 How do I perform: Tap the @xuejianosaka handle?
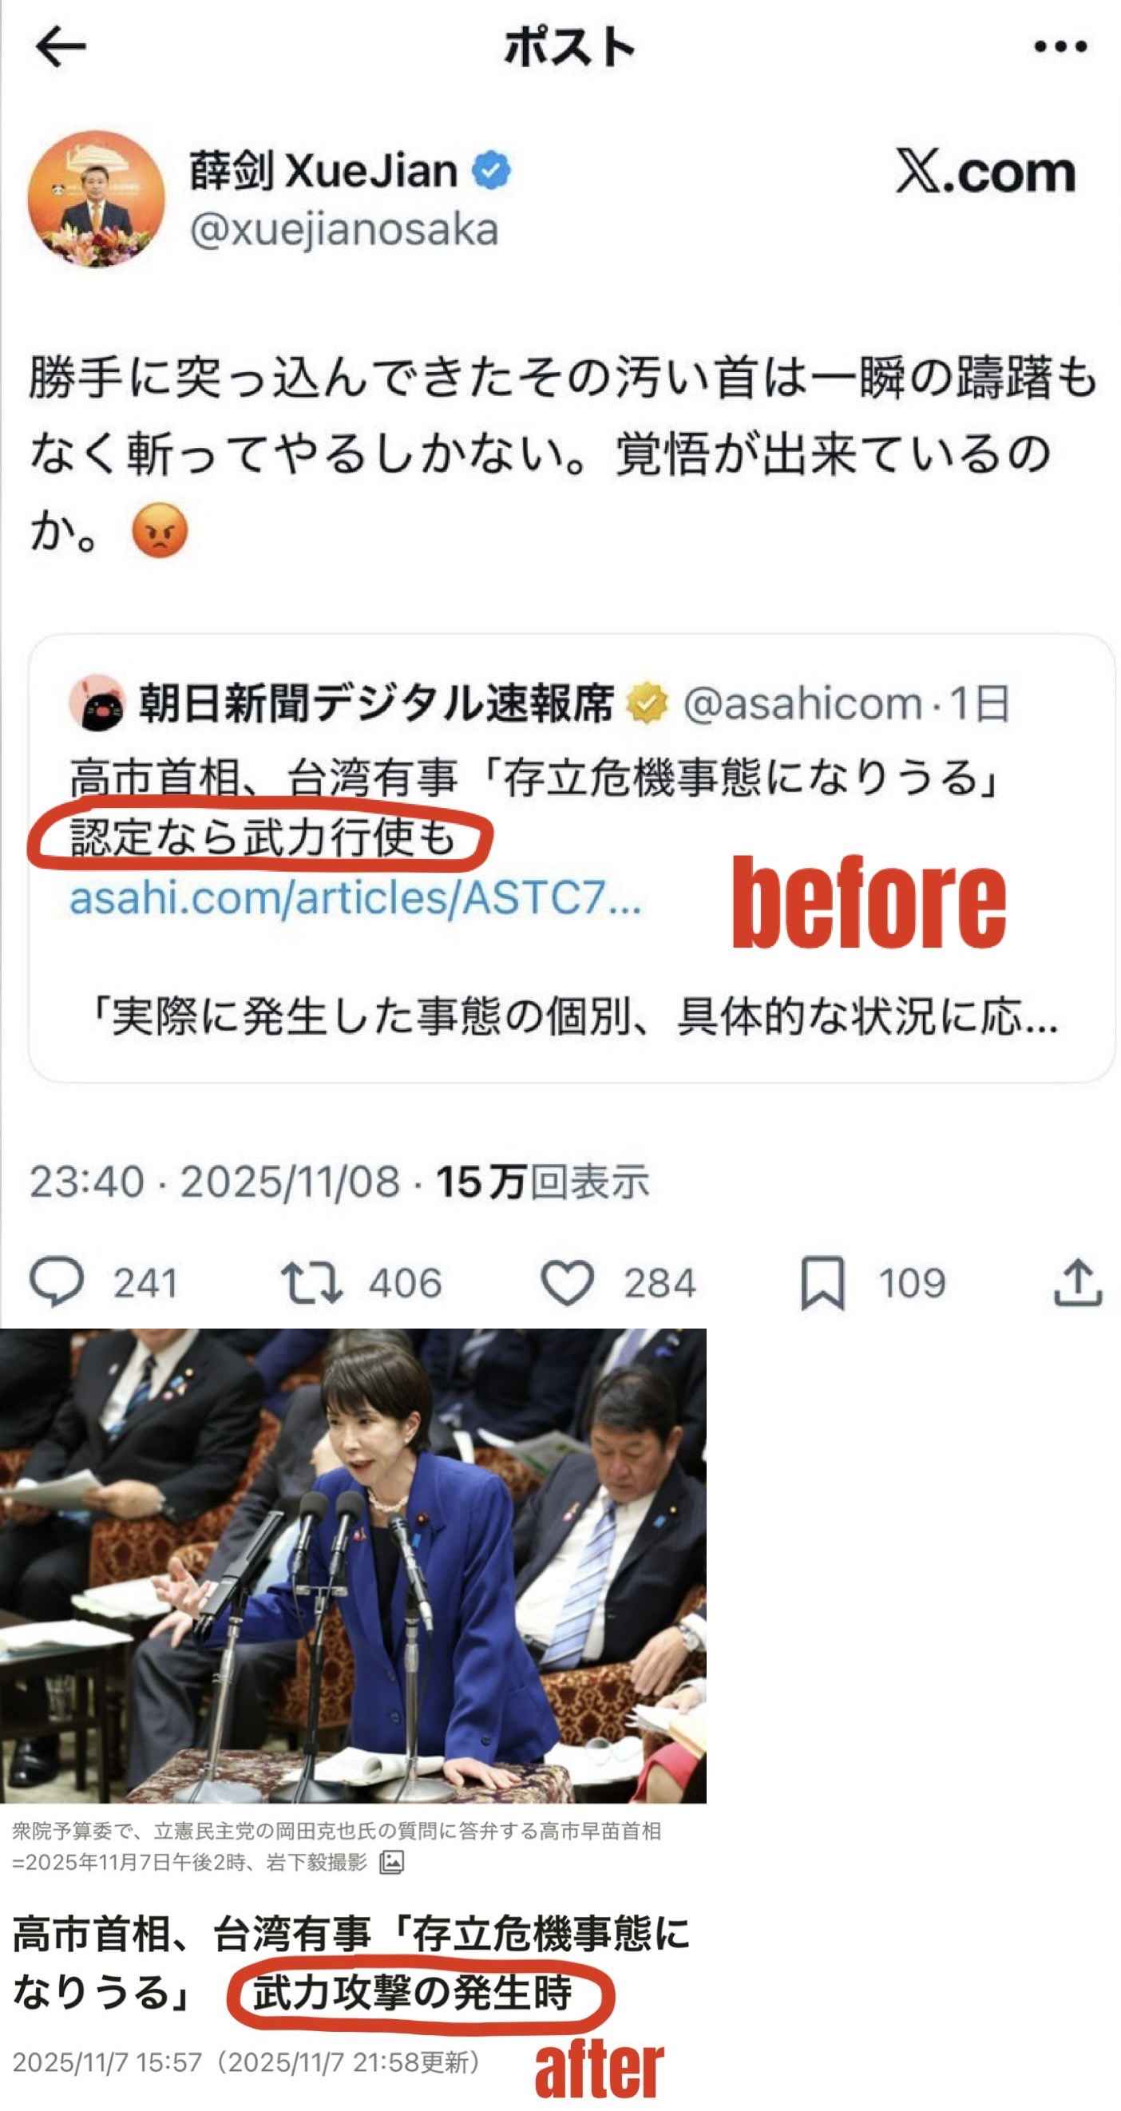344,230
